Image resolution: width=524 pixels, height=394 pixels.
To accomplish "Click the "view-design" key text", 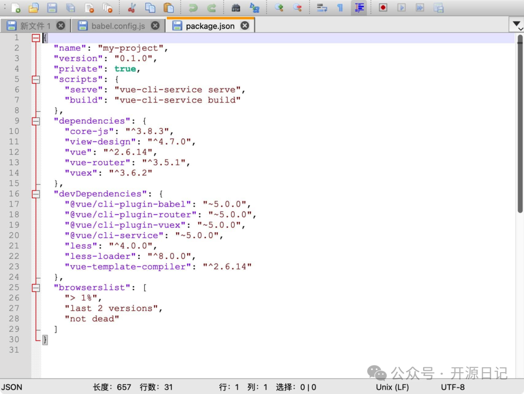I will point(100,142).
